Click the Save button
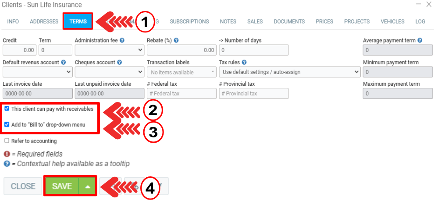434x200 pixels. [x=62, y=186]
